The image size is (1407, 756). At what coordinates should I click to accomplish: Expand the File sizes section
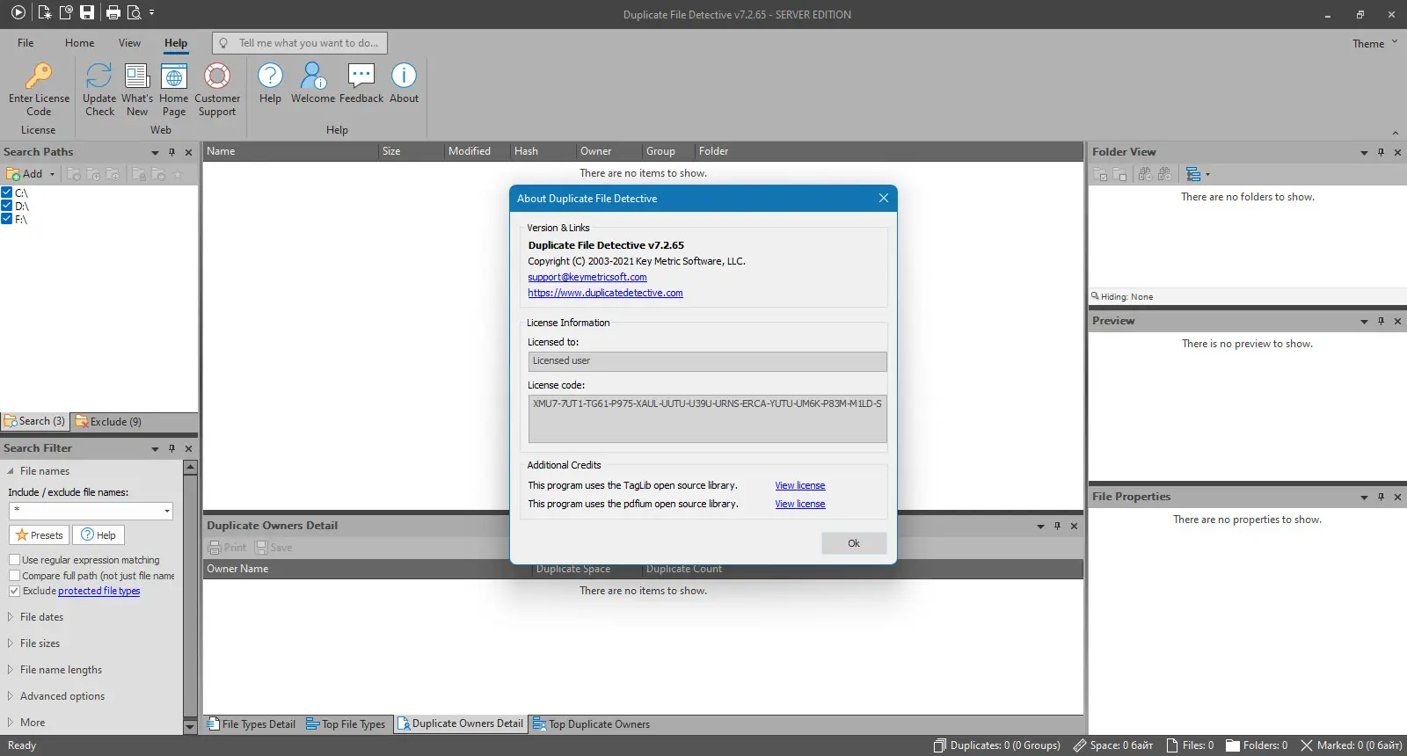coord(10,643)
